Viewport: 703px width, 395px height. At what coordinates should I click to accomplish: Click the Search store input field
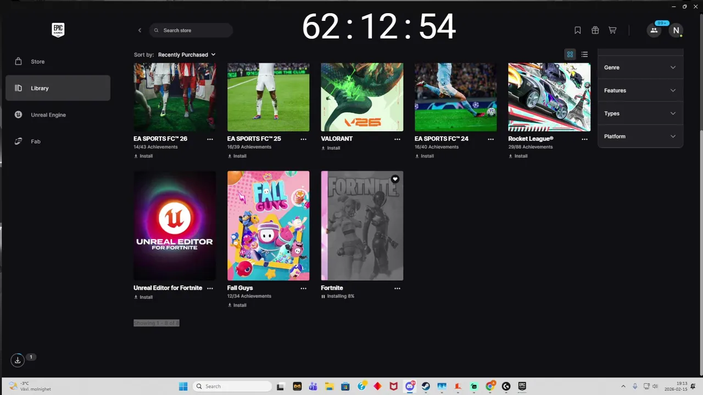[x=191, y=30]
